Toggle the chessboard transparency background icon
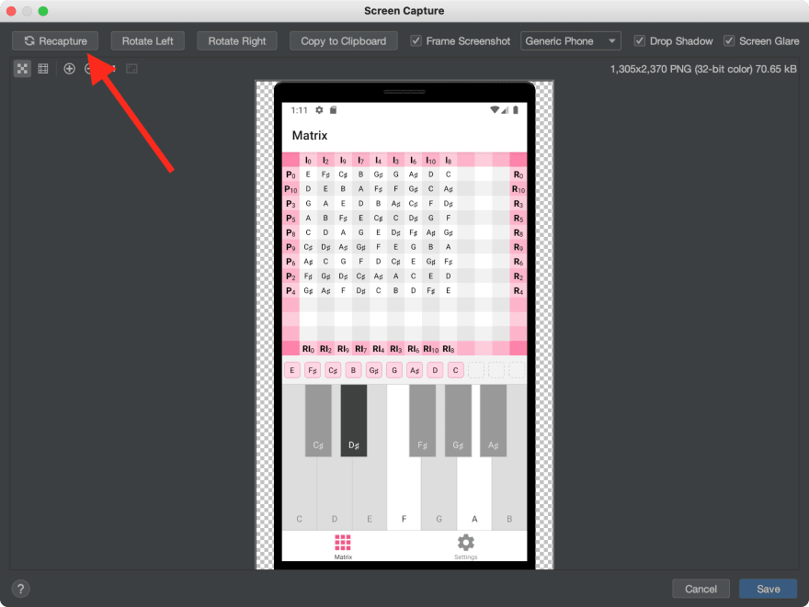 pyautogui.click(x=22, y=69)
